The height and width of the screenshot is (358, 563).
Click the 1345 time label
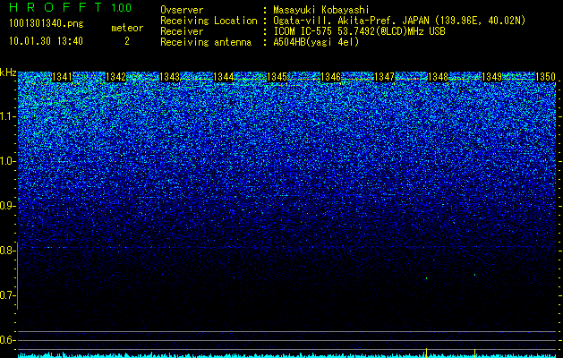click(x=277, y=77)
